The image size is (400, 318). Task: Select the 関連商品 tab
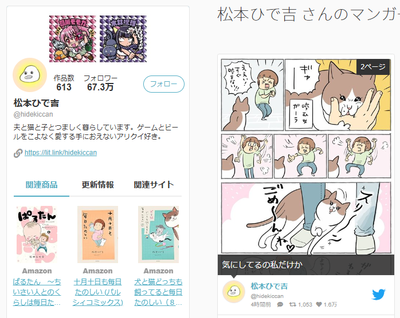coord(42,185)
